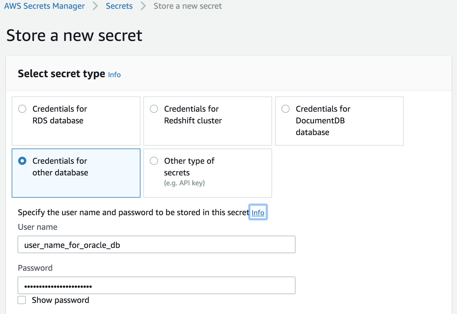Select the Credentials for RDS database radio
The width and height of the screenshot is (457, 314).
22,109
